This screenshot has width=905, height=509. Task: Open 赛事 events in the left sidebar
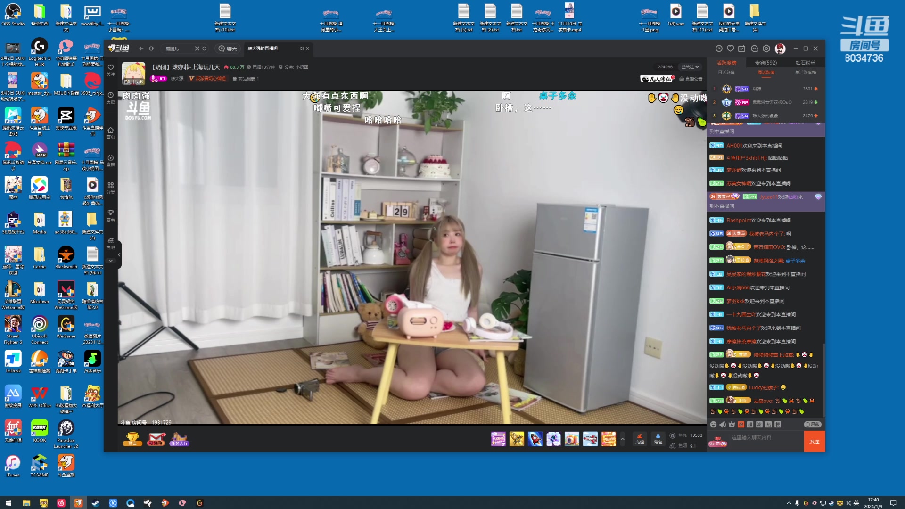coord(111,216)
